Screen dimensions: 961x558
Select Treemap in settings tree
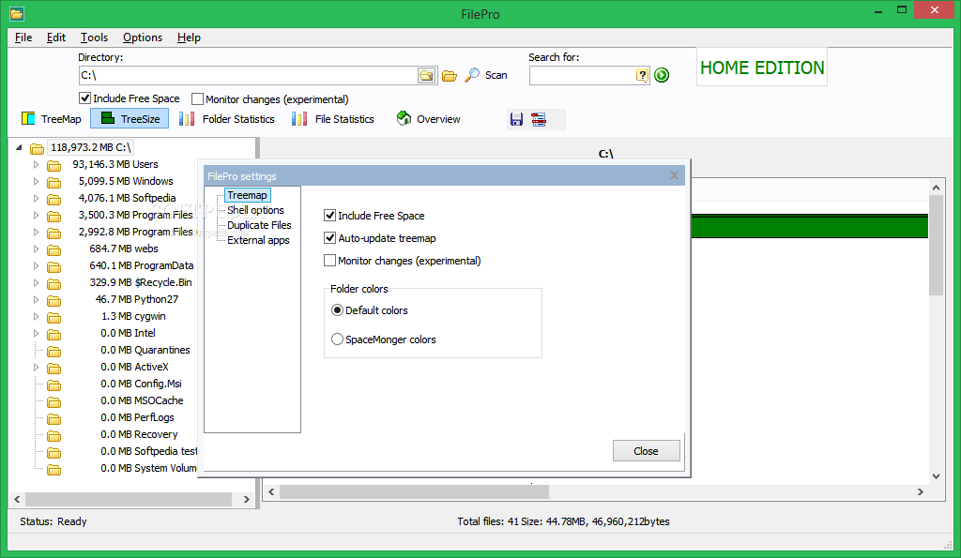pyautogui.click(x=247, y=195)
